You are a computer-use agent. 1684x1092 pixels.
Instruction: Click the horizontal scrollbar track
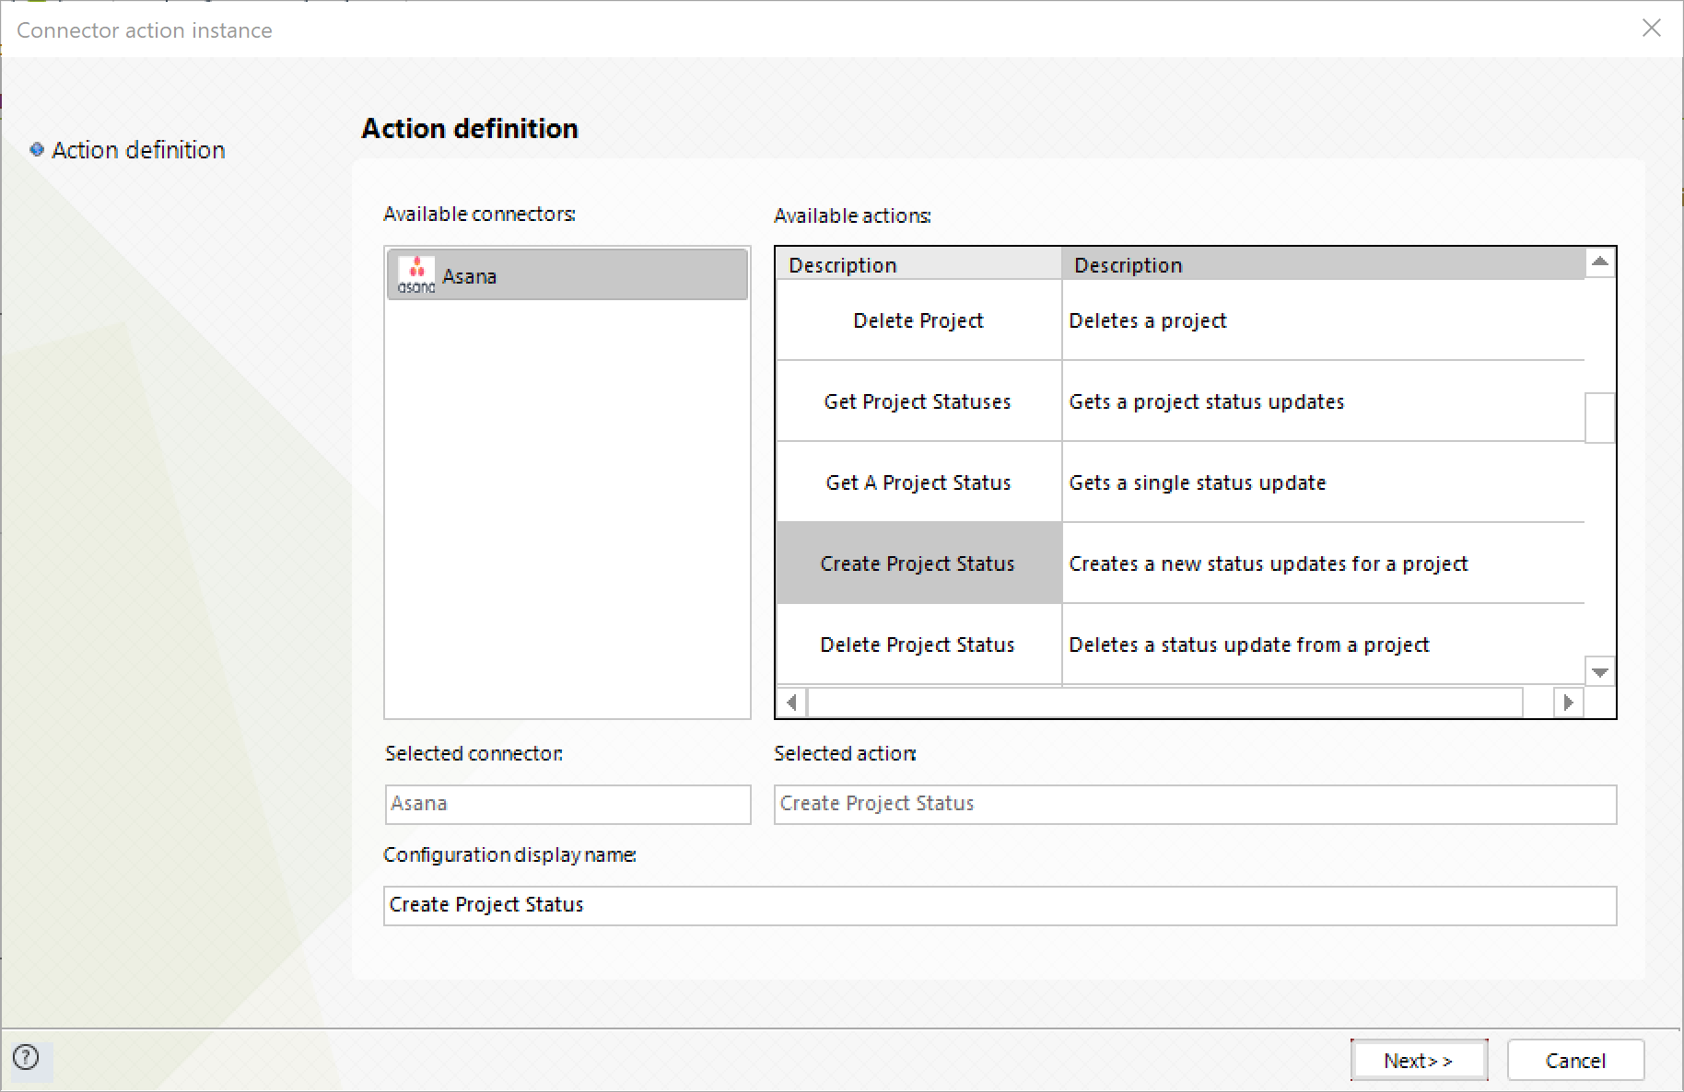[x=1165, y=703]
